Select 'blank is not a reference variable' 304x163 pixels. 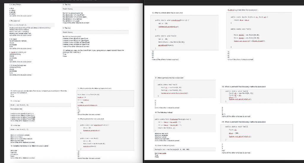(21, 139)
